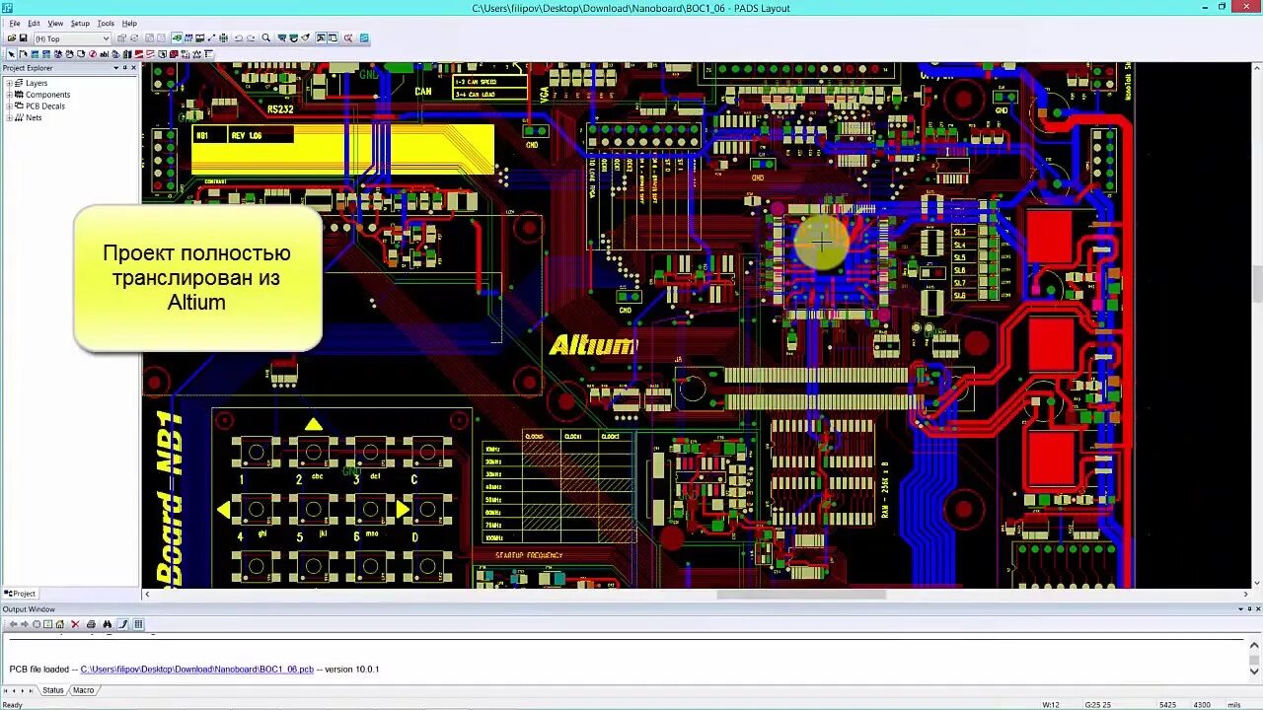Click the light blue icon at toolbar end
The width and height of the screenshot is (1263, 710).
(x=364, y=38)
